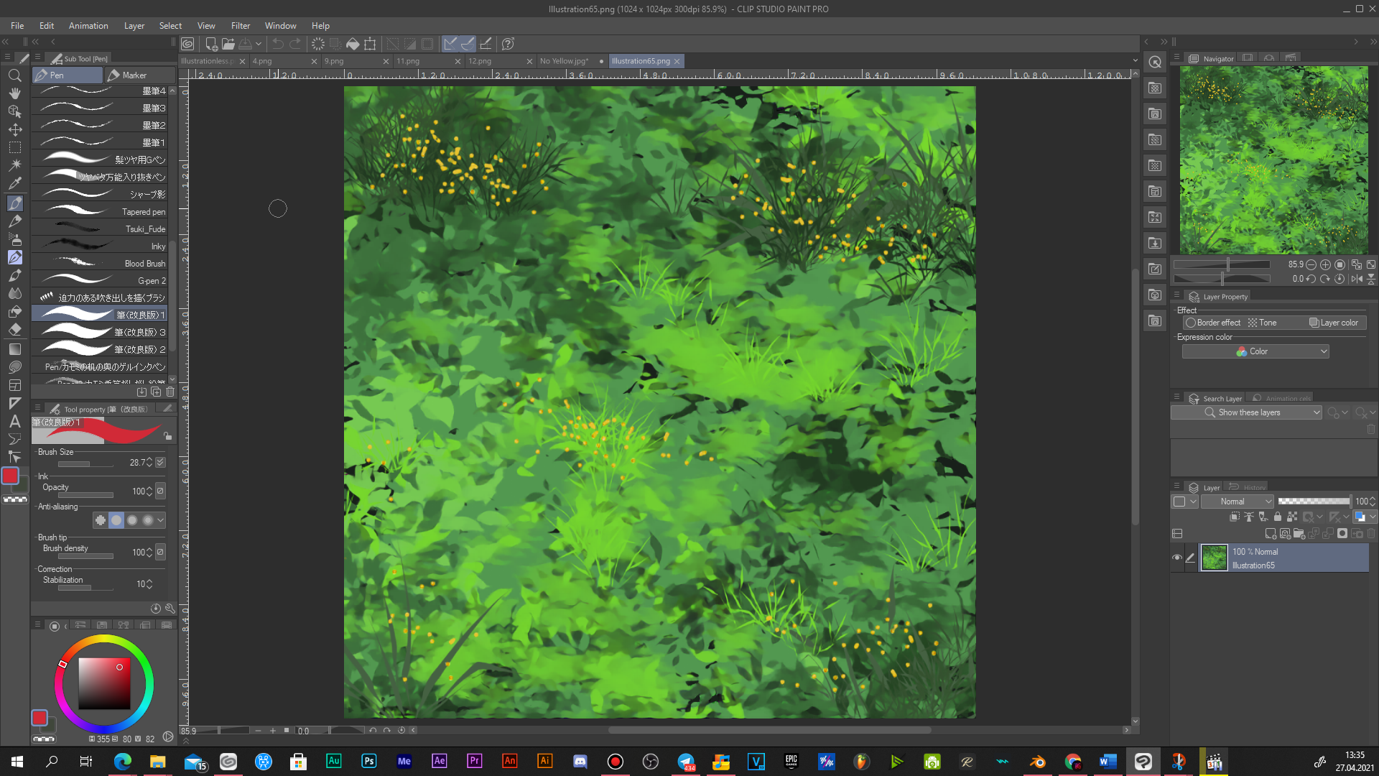Select the Magnifier zoom tool
Screen dimensions: 1379x776
pyautogui.click(x=14, y=75)
